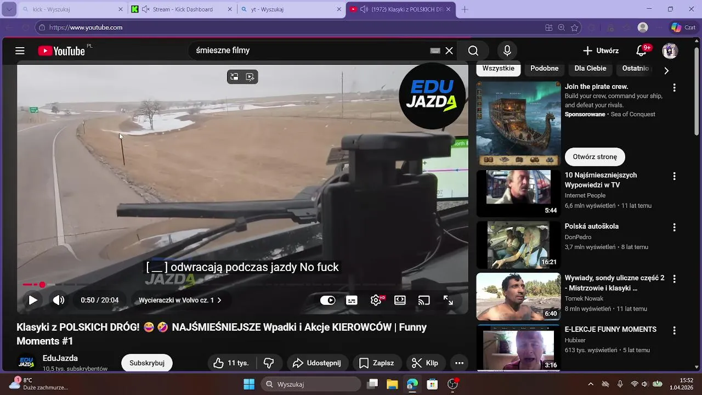Start voice search with the microphone

click(x=507, y=50)
